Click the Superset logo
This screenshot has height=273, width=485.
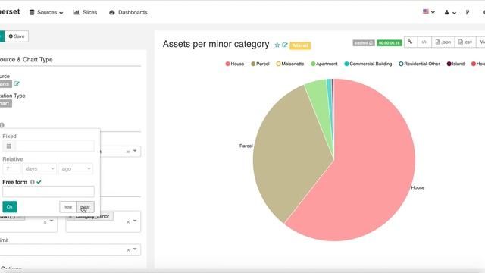(x=10, y=12)
